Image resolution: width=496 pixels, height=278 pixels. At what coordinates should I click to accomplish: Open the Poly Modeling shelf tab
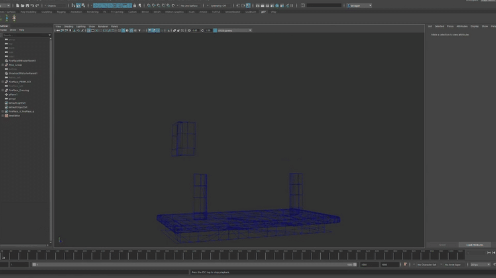[x=28, y=11]
